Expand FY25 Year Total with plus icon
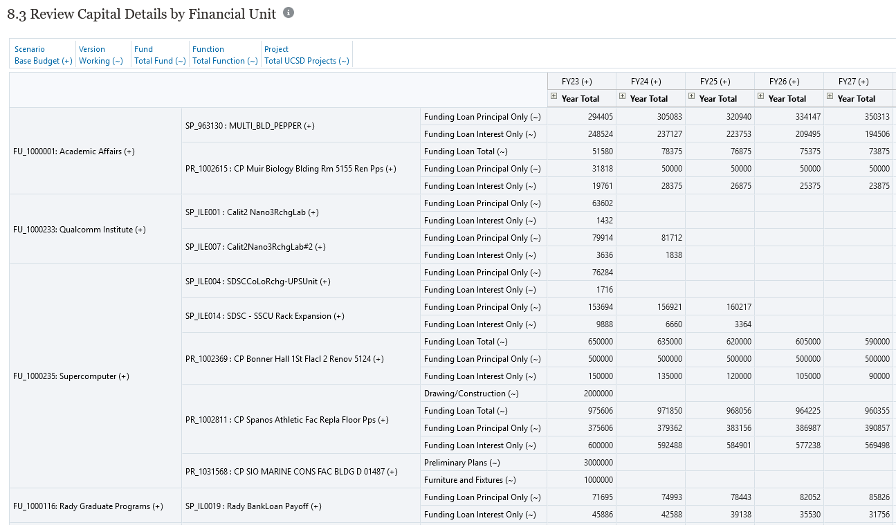The height and width of the screenshot is (525, 896). (x=692, y=97)
